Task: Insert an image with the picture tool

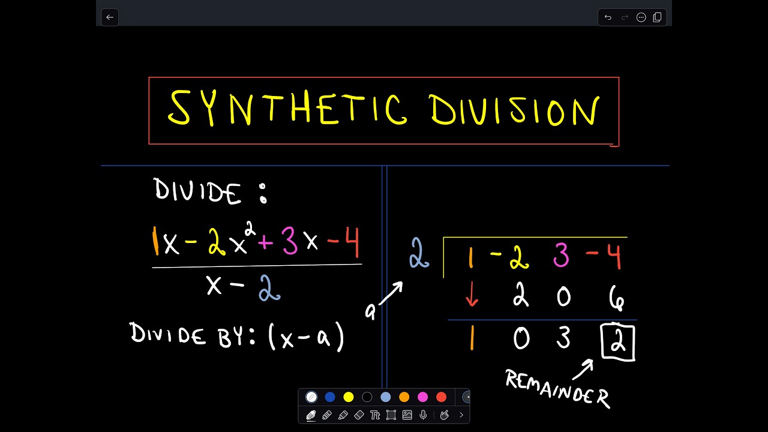Action: [x=407, y=415]
